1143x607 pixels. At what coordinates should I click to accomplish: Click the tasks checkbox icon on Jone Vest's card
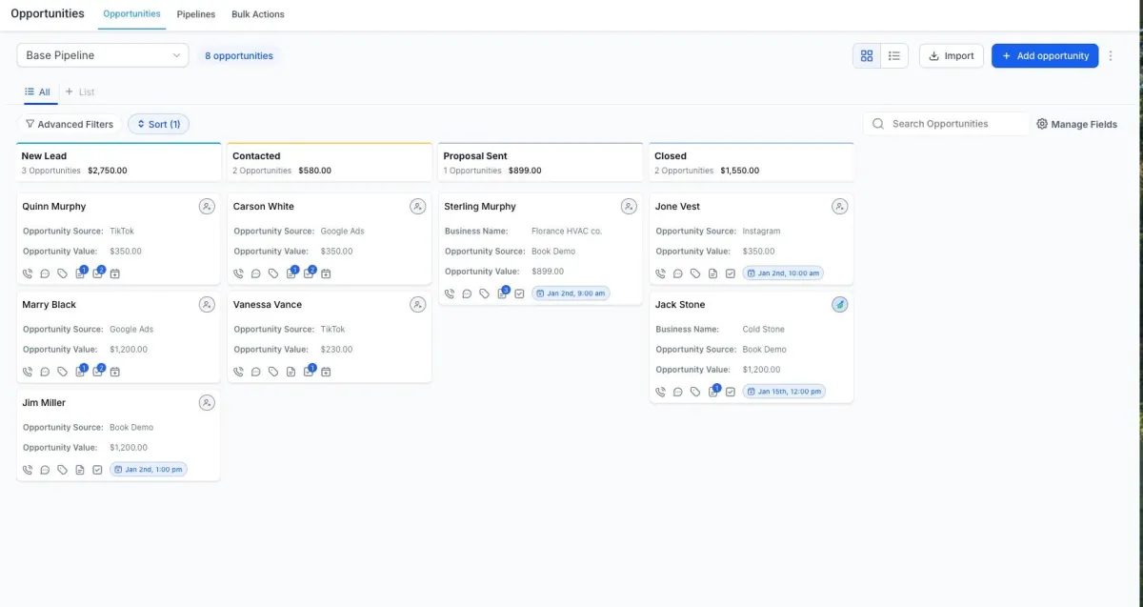click(x=731, y=273)
